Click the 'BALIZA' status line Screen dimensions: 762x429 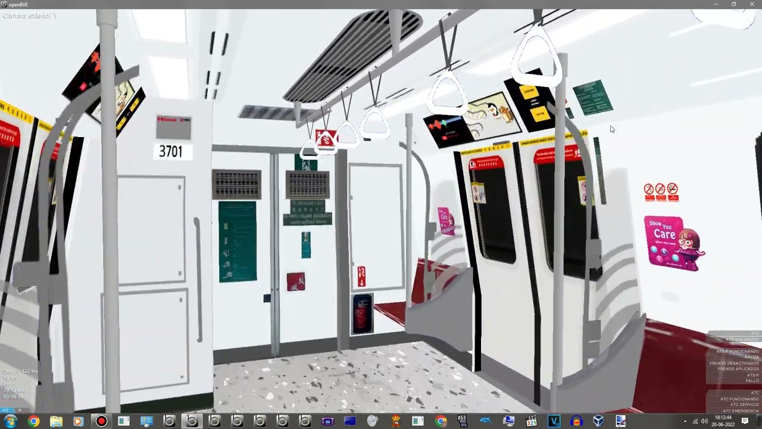pyautogui.click(x=752, y=357)
